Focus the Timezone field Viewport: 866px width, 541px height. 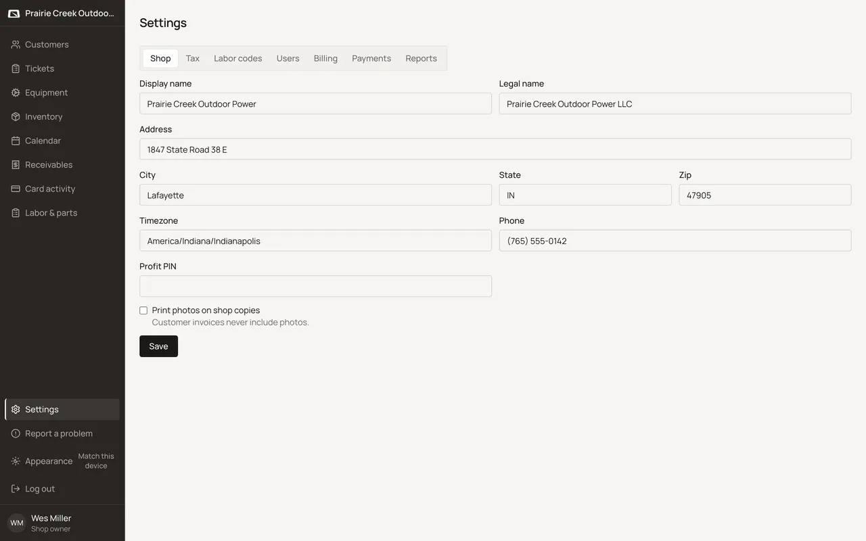(x=315, y=241)
